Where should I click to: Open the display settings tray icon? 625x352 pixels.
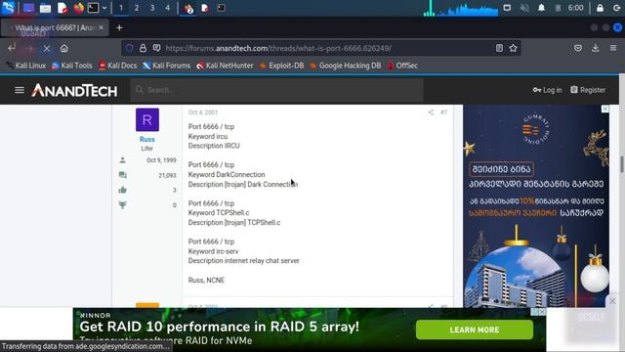507,8
